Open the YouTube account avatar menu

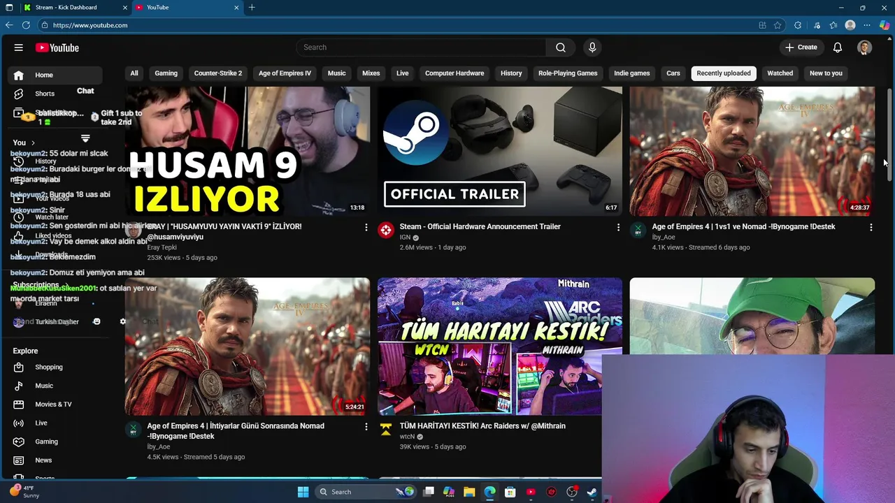tap(865, 48)
